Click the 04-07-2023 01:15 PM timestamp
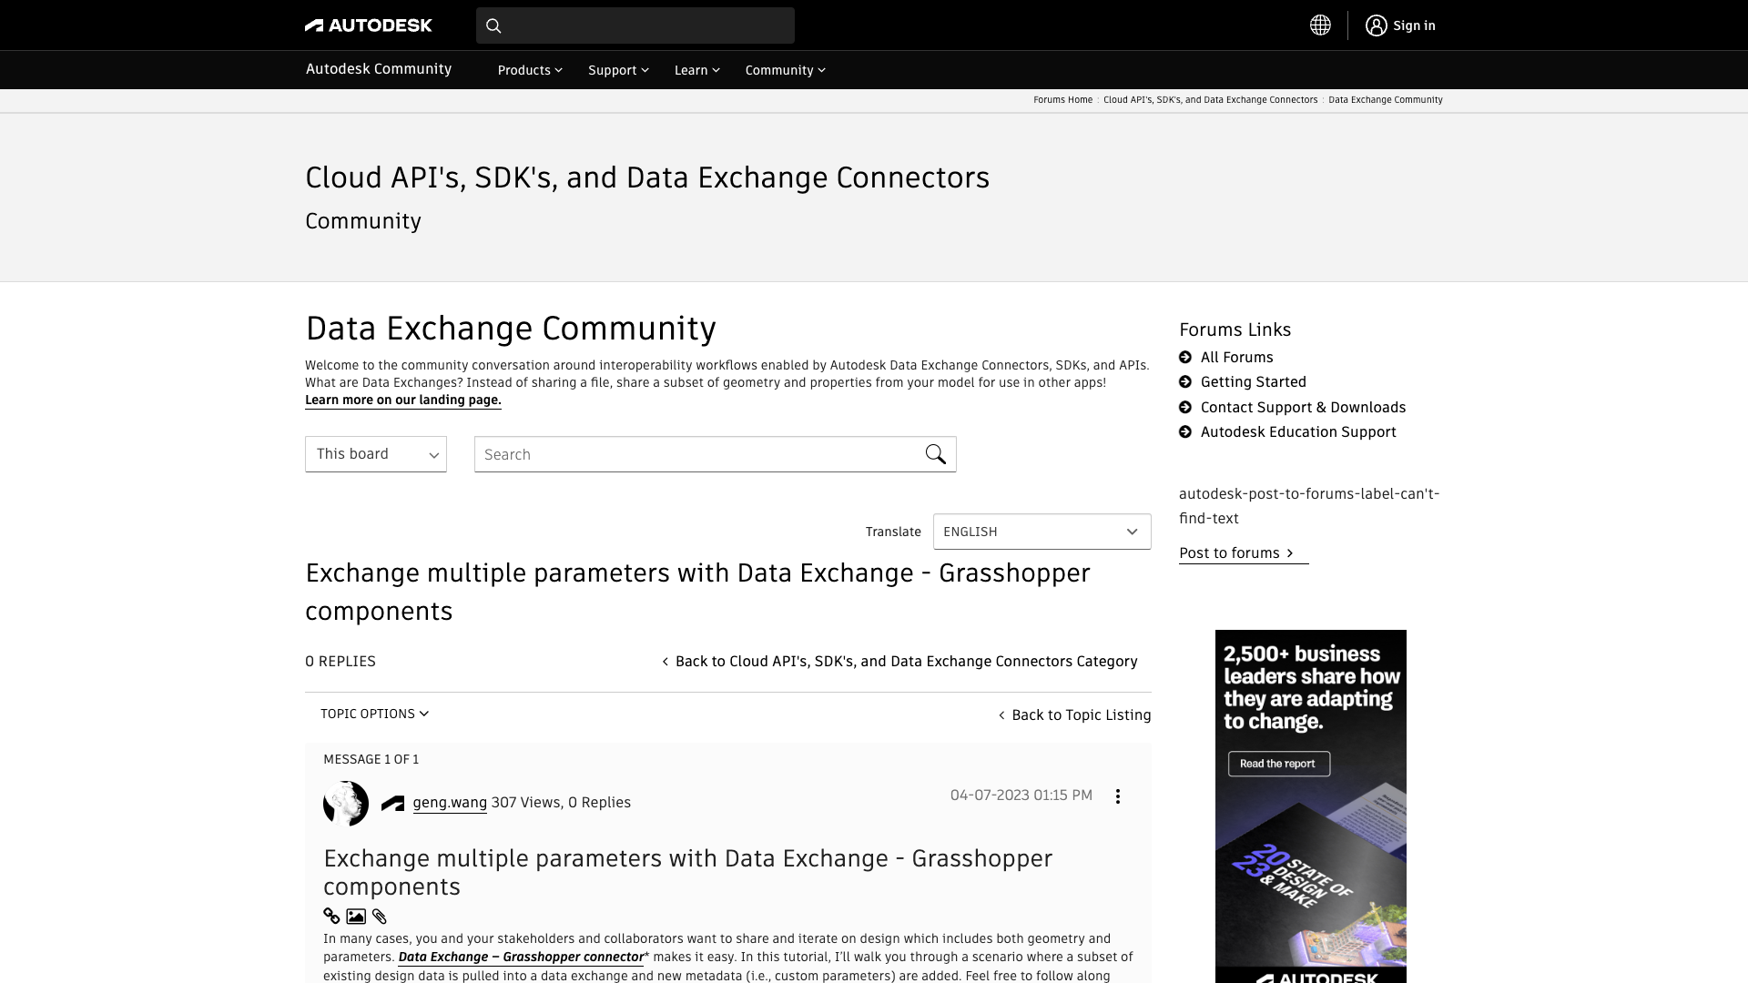Screen dimensions: 1748x983 tap(1021, 796)
